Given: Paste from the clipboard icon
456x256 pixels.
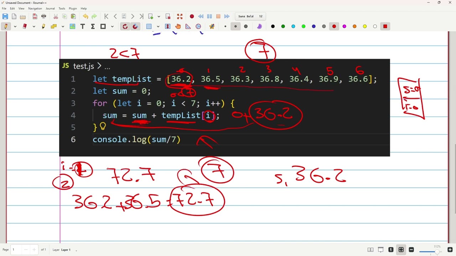Looking at the screenshot, I should pyautogui.click(x=73, y=16).
